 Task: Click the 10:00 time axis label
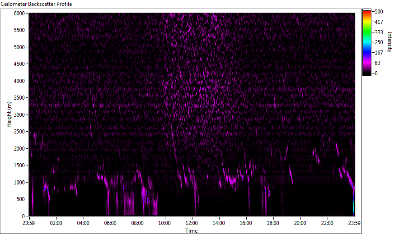click(x=164, y=223)
